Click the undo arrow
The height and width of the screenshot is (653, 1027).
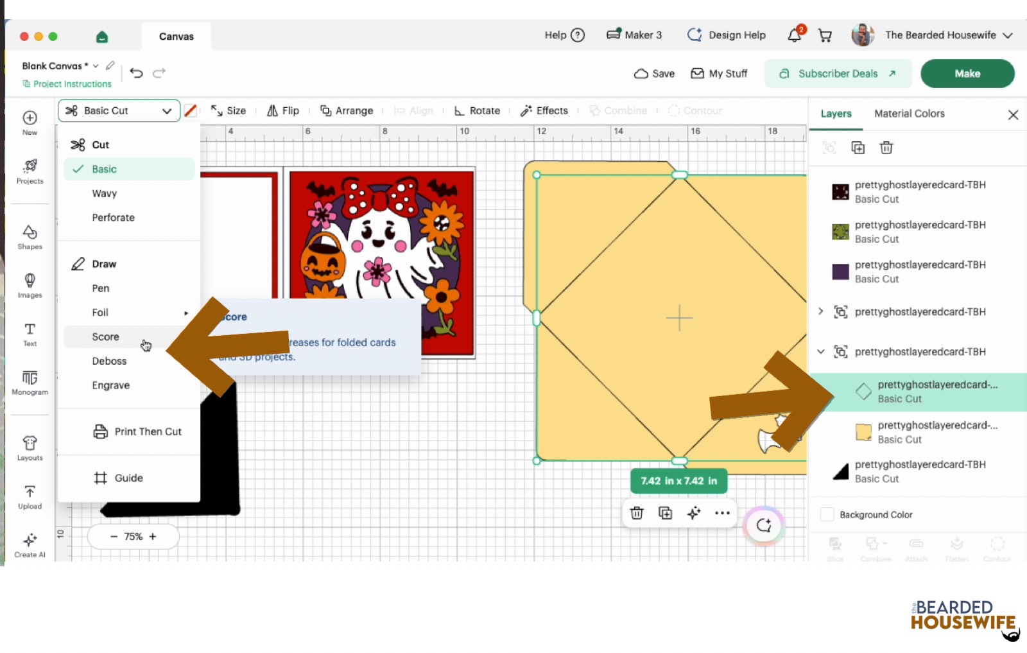(136, 73)
